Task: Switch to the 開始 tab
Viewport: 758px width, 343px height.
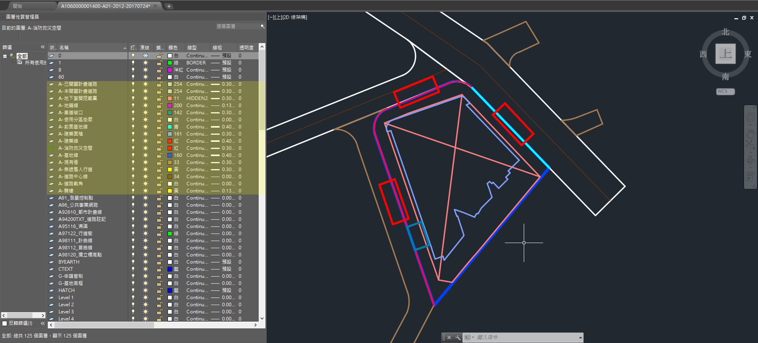Action: [18, 6]
